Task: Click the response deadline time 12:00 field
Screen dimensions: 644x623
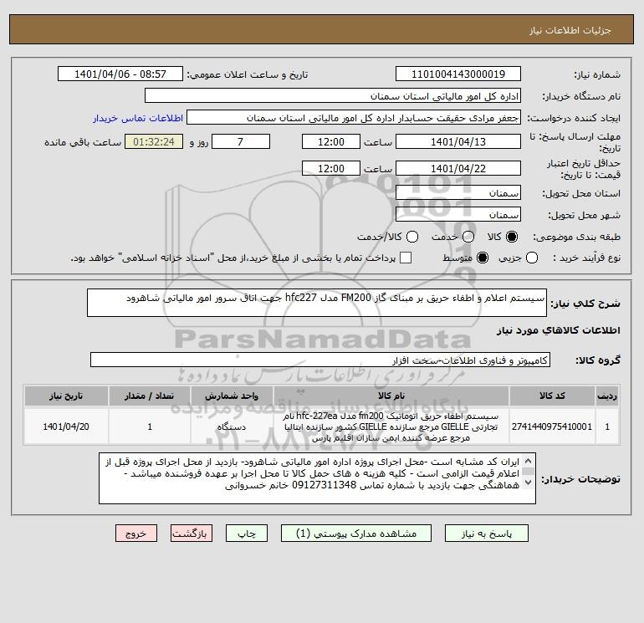Action: point(331,141)
